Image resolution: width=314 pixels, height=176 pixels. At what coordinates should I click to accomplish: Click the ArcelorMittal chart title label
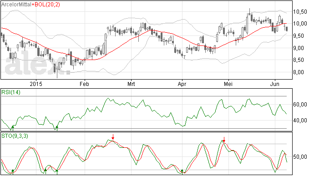click(x=16, y=5)
